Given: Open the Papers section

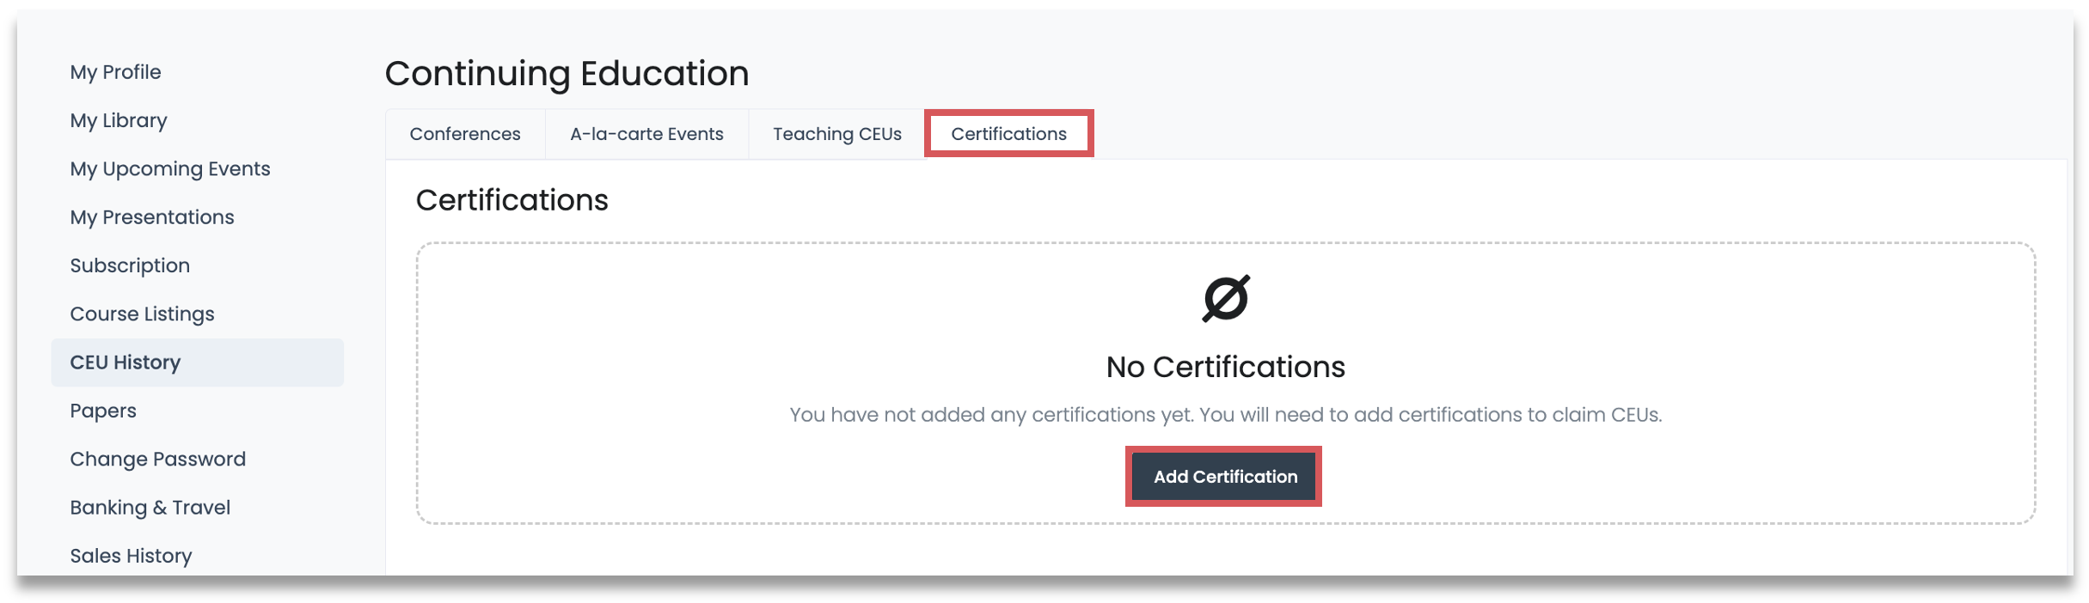Looking at the screenshot, I should [103, 411].
